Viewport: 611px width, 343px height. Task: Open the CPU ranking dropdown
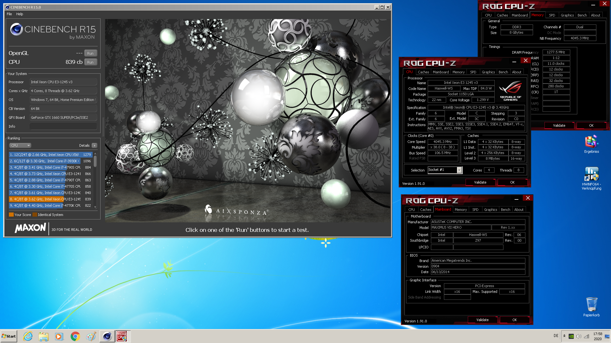coord(20,145)
